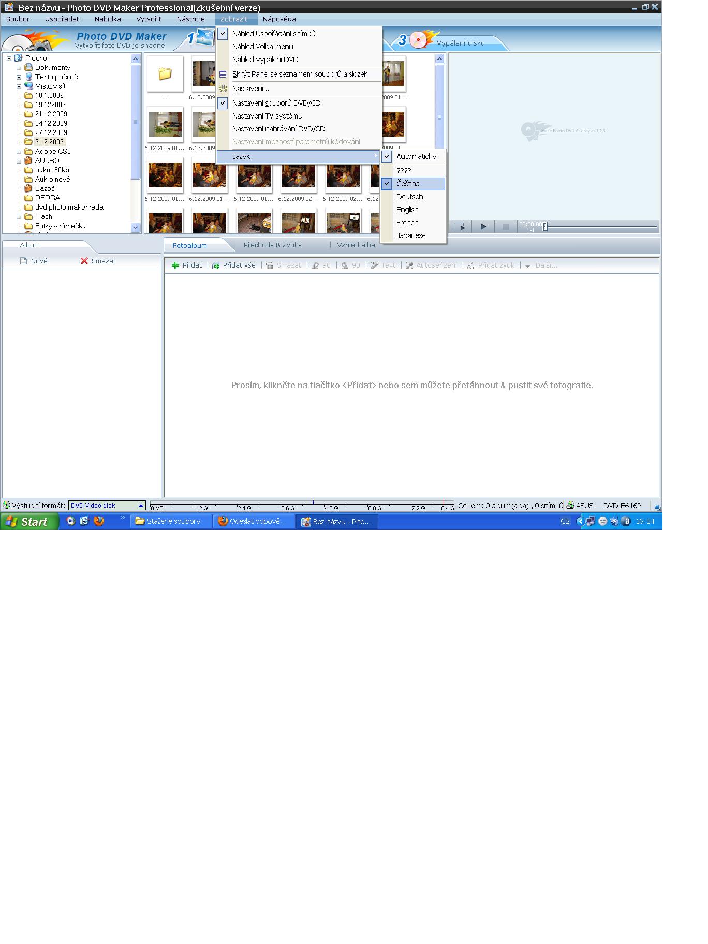Open the Nápověda menu
This screenshot has width=708, height=944.
279,19
